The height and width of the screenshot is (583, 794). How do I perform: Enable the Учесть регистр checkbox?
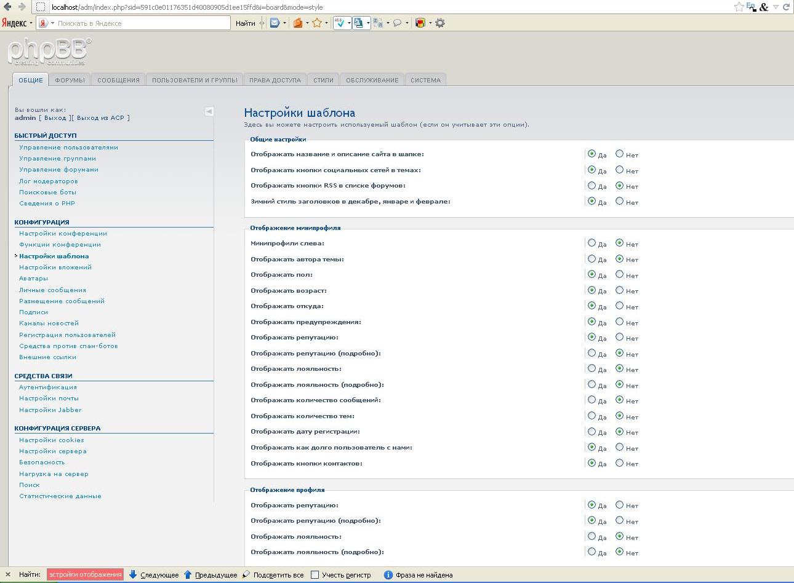pyautogui.click(x=315, y=575)
